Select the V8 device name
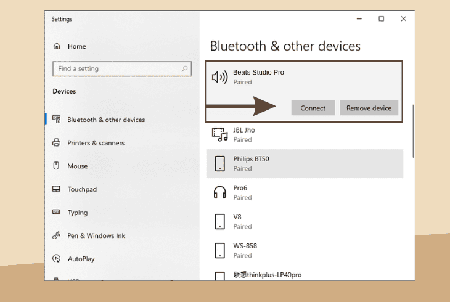Image resolution: width=450 pixels, height=302 pixels. [x=237, y=217]
